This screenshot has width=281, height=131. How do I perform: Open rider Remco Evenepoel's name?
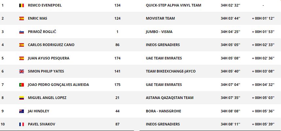44,5
